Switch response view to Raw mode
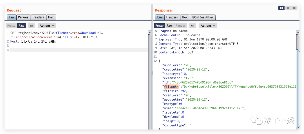The image size is (304, 134). click(169, 26)
